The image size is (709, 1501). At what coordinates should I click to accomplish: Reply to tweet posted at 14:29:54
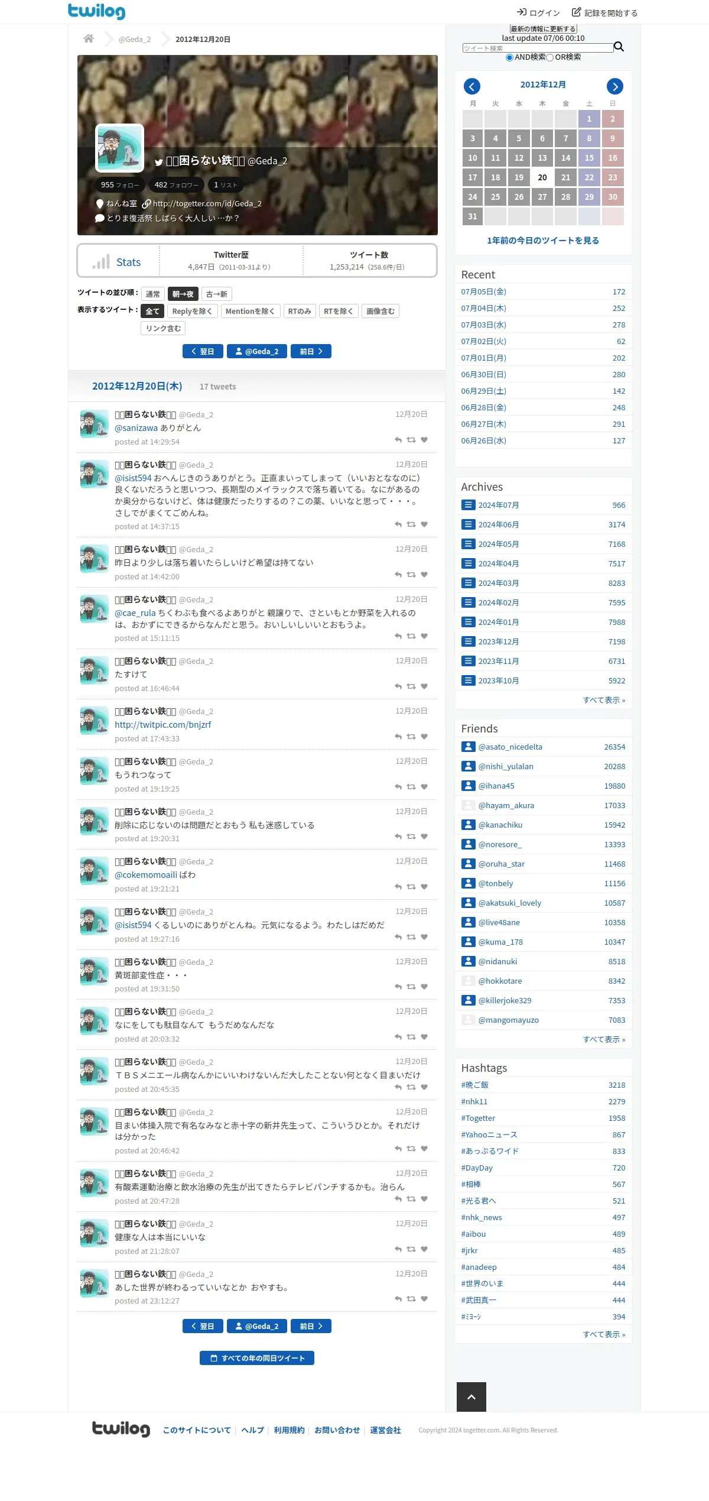[x=398, y=440]
